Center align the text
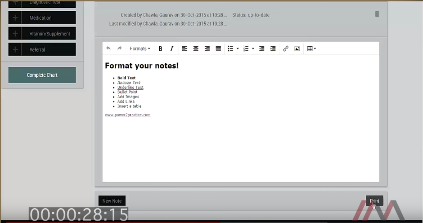The image size is (423, 223). (196, 48)
